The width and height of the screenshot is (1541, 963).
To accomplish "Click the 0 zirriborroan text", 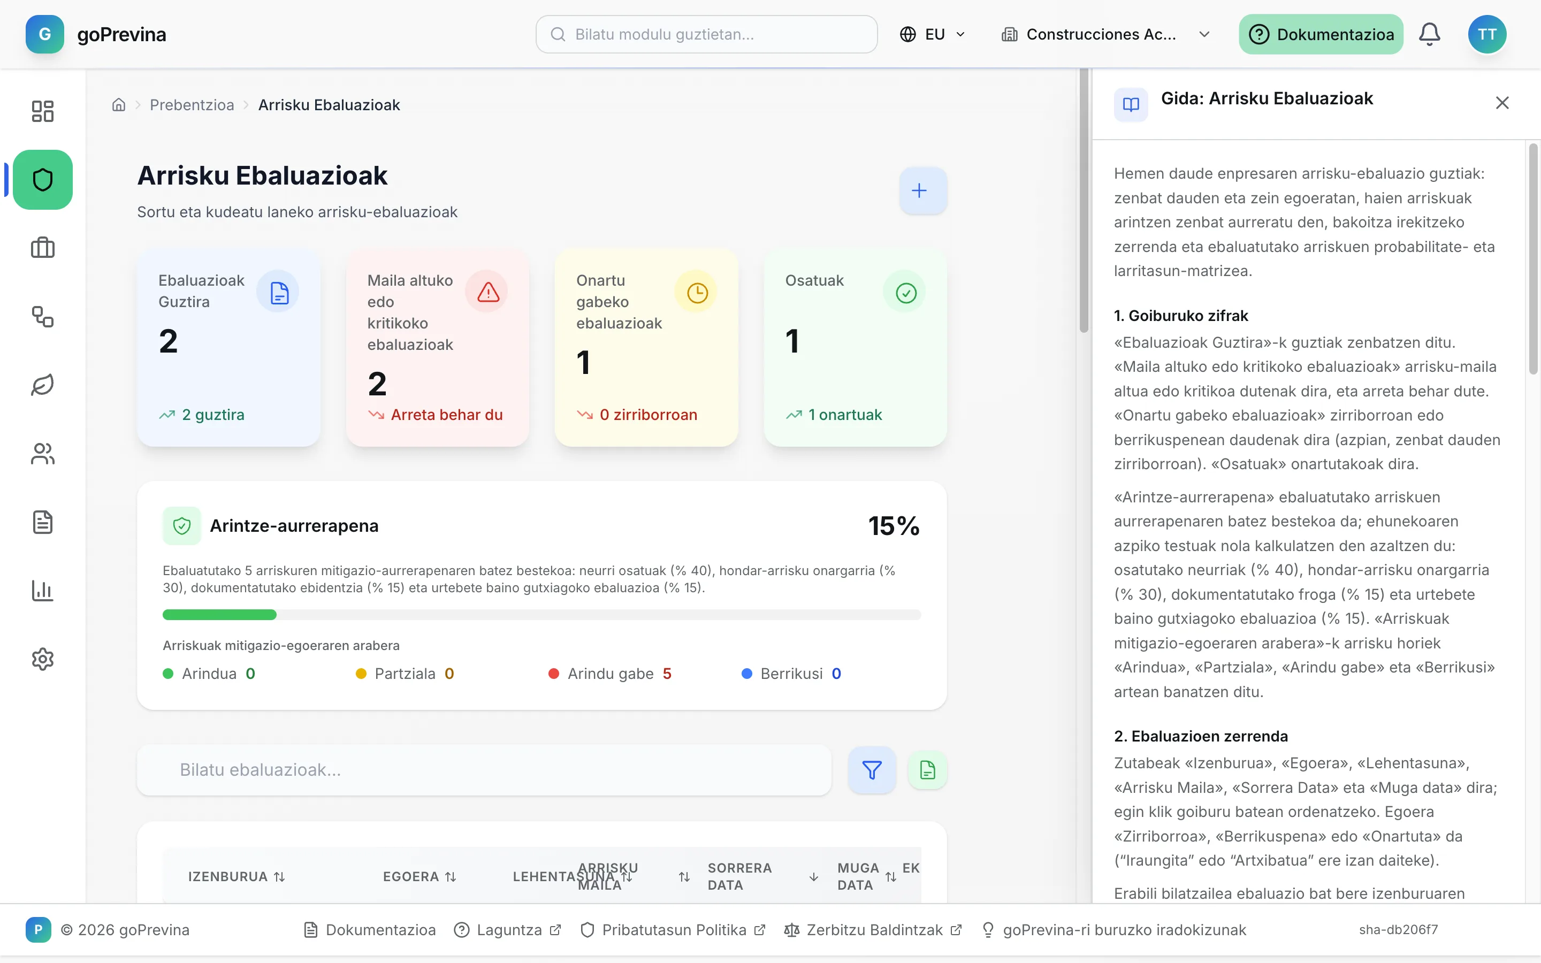I will pos(649,415).
